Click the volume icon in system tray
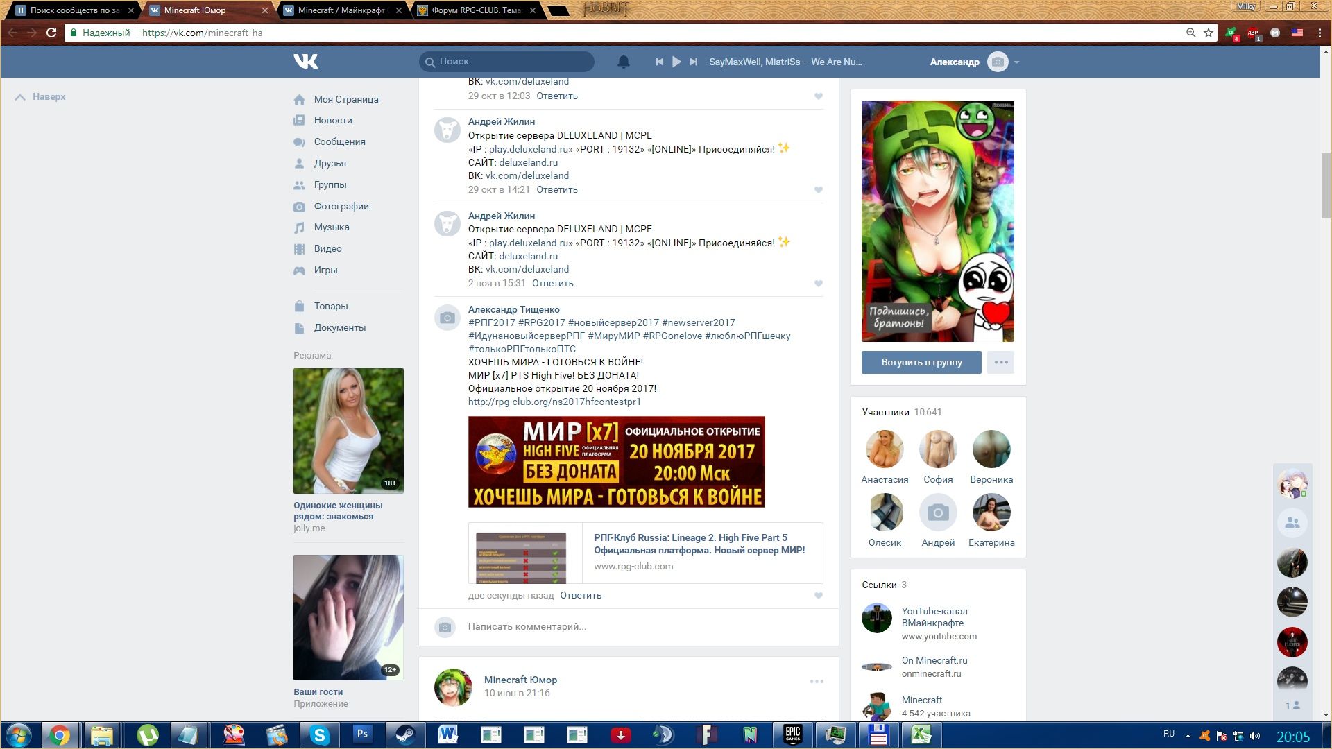Viewport: 1332px width, 749px height. coord(1255,736)
